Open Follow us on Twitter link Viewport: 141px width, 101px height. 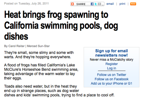click(x=112, y=75)
